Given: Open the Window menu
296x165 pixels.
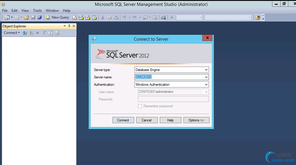Looking at the screenshot, I should tap(52, 11).
